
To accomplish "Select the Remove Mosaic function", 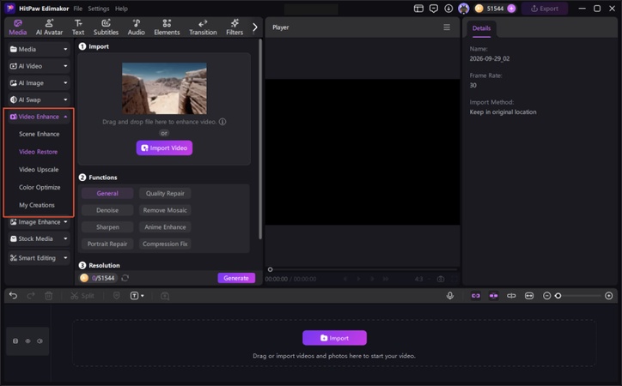I will click(x=165, y=210).
